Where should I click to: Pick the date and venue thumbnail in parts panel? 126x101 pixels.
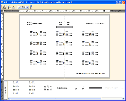click(x=111, y=88)
